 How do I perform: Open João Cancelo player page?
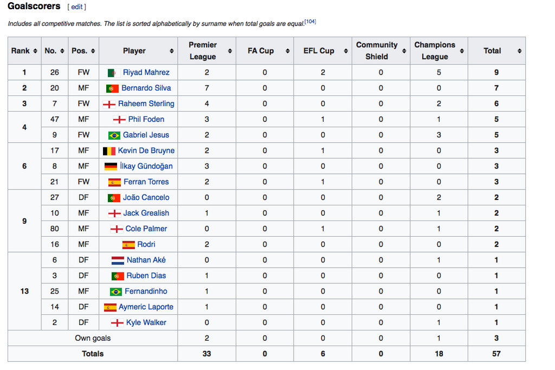(x=146, y=197)
